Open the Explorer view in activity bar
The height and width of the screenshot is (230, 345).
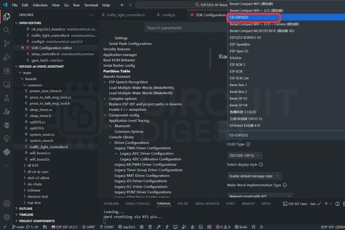(6, 17)
